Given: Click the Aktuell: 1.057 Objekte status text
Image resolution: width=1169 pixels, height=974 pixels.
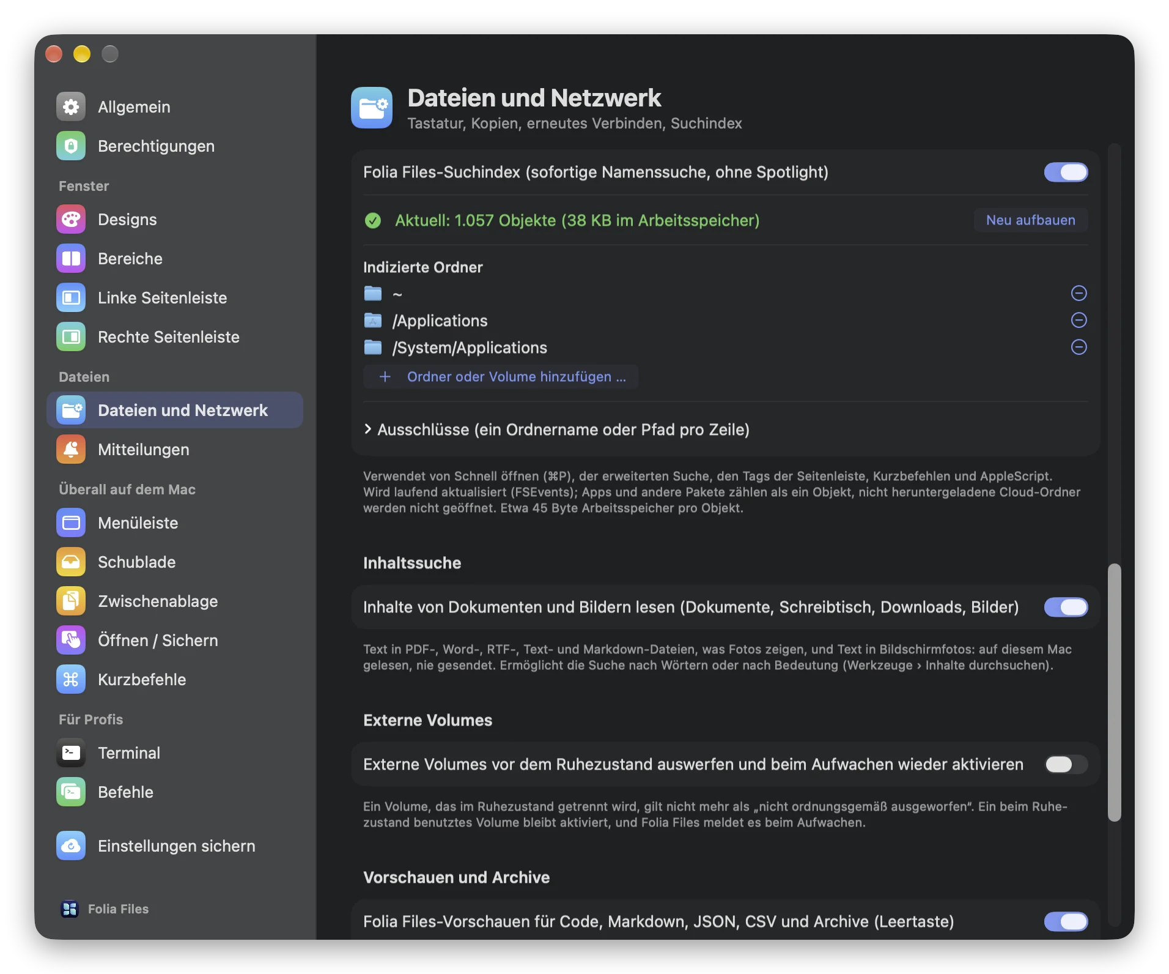Looking at the screenshot, I should (x=577, y=220).
